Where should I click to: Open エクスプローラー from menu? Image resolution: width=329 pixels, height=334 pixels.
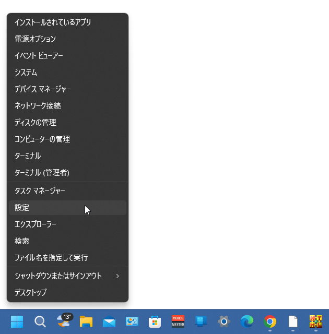(x=67, y=224)
